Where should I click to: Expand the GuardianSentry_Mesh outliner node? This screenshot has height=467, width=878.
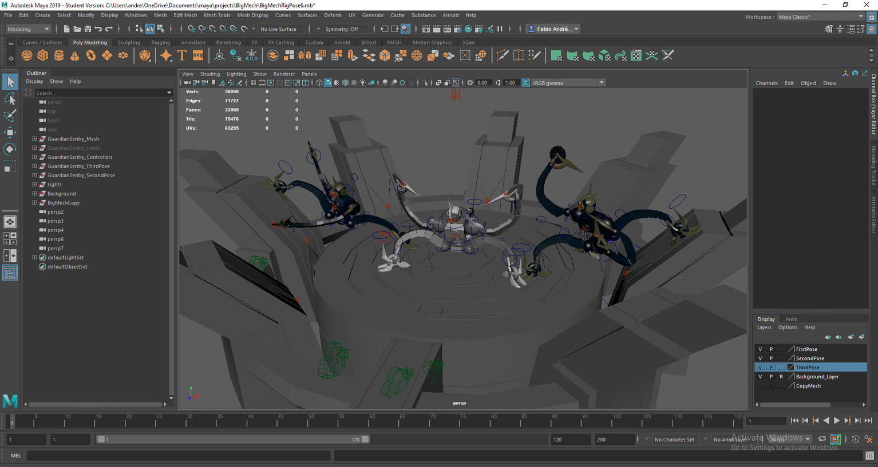click(34, 139)
